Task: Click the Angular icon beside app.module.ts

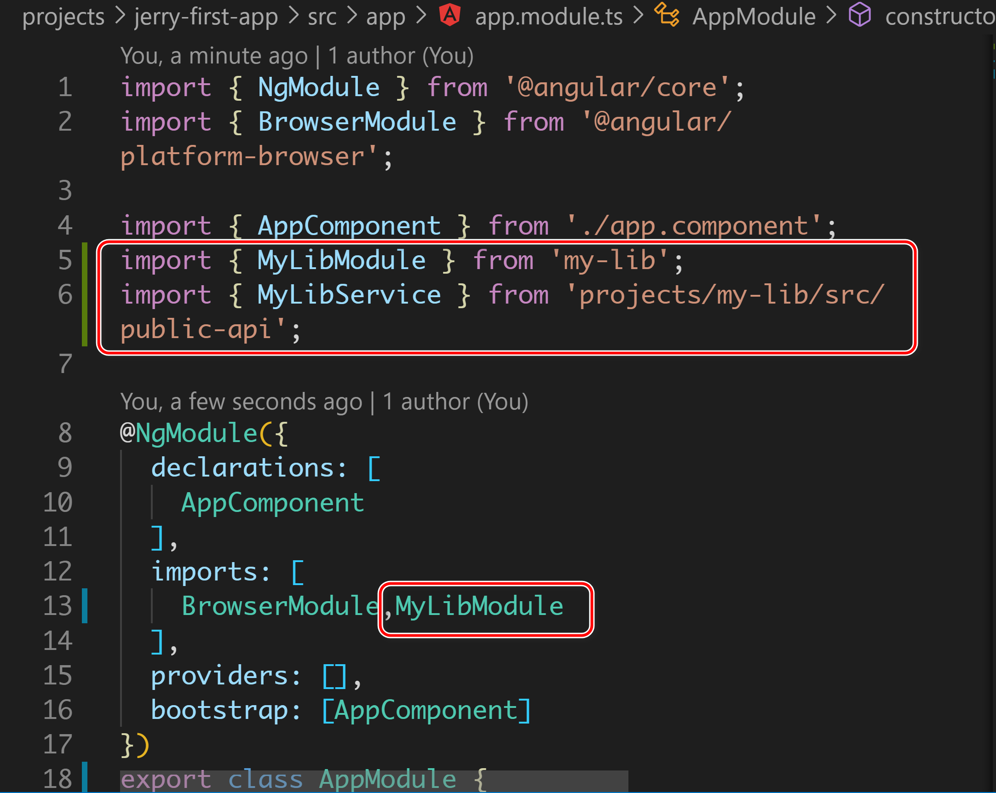Action: (x=450, y=15)
